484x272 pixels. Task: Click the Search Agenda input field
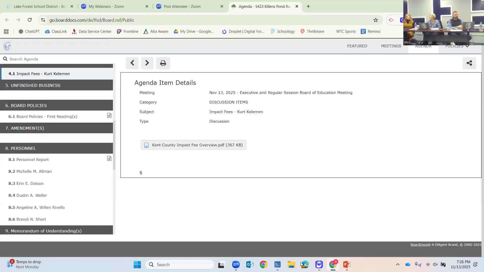coord(58,59)
